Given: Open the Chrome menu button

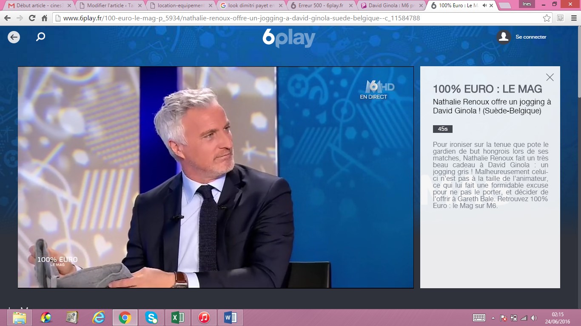Looking at the screenshot, I should pyautogui.click(x=573, y=18).
